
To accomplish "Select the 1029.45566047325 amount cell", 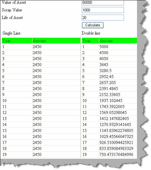I will click(x=118, y=137).
